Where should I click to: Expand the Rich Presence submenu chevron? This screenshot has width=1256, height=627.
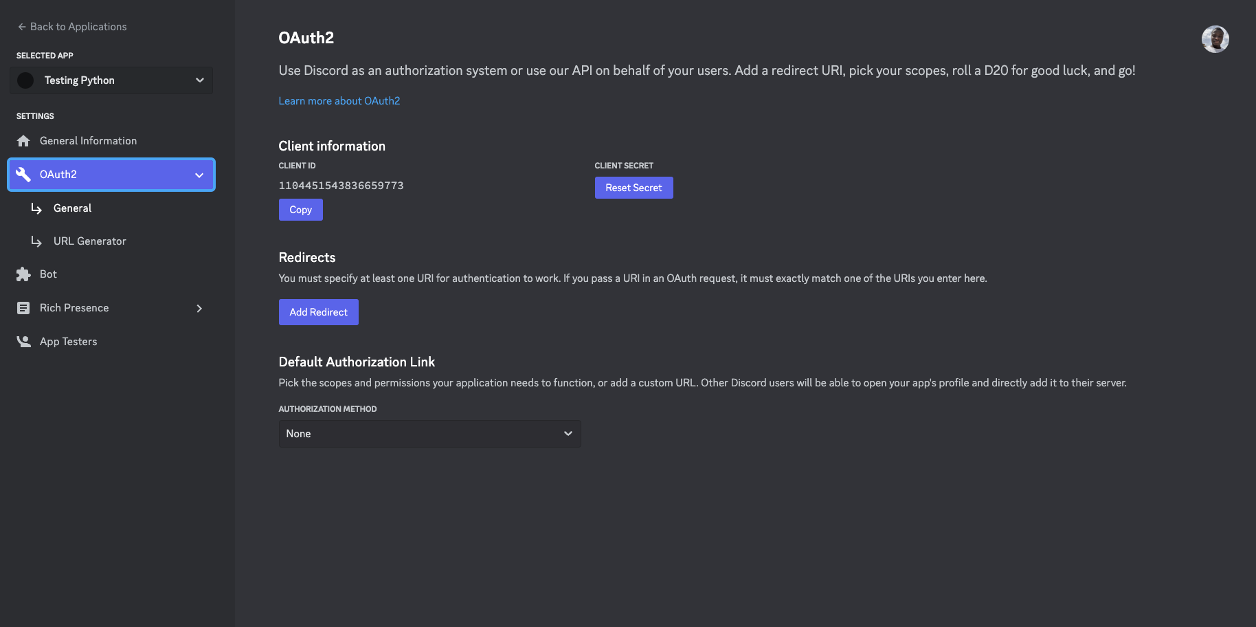pos(199,308)
